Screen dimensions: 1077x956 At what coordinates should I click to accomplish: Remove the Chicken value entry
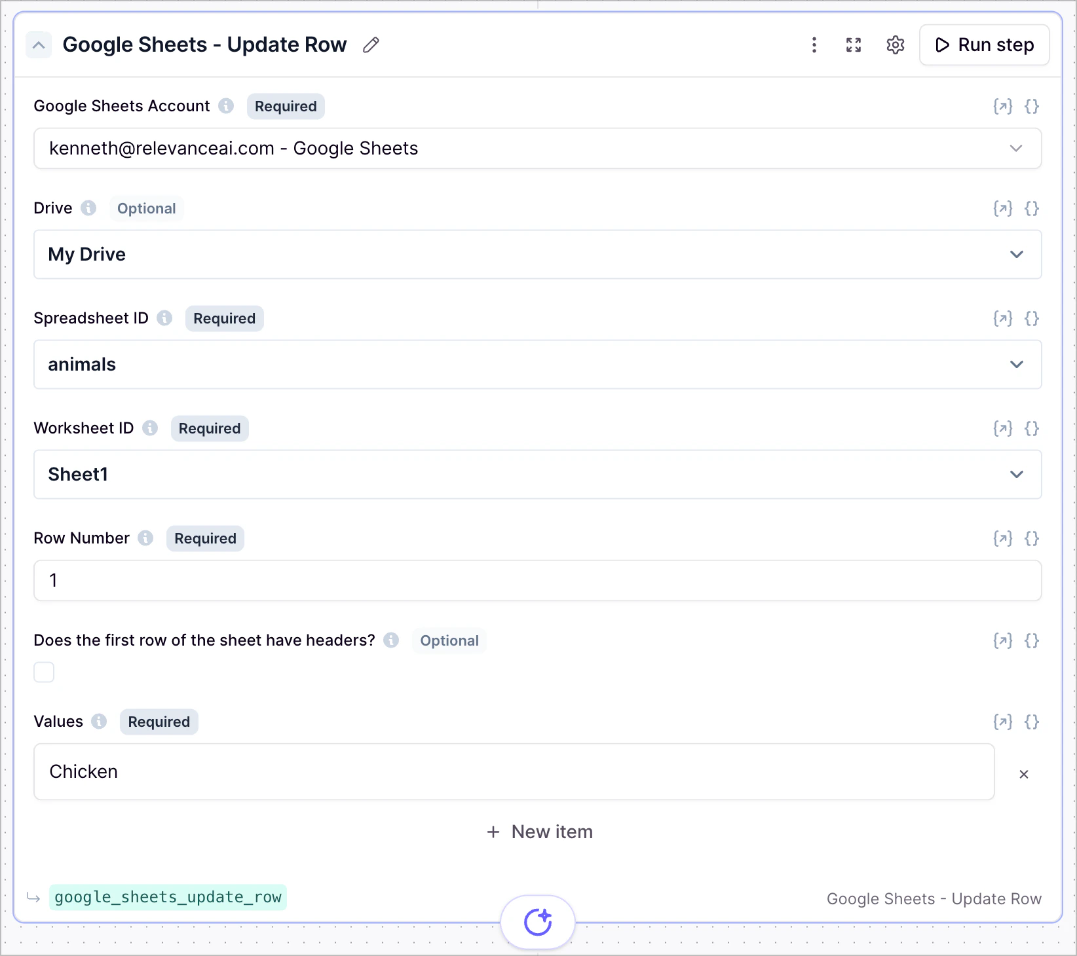click(x=1023, y=774)
